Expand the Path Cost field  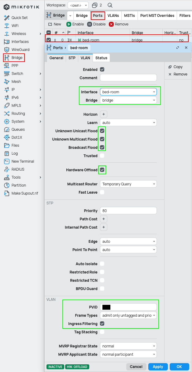pyautogui.click(x=104, y=219)
